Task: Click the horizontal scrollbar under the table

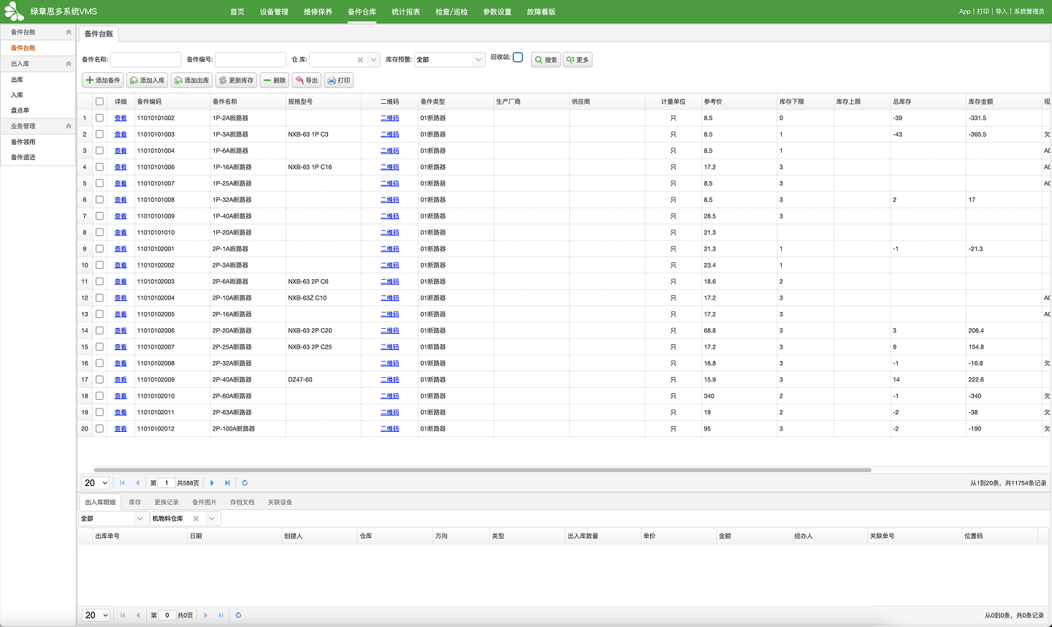Action: pos(482,470)
